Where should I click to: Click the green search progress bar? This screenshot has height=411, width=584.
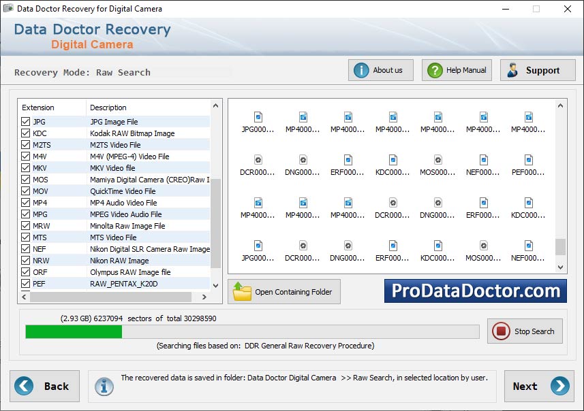[74, 331]
